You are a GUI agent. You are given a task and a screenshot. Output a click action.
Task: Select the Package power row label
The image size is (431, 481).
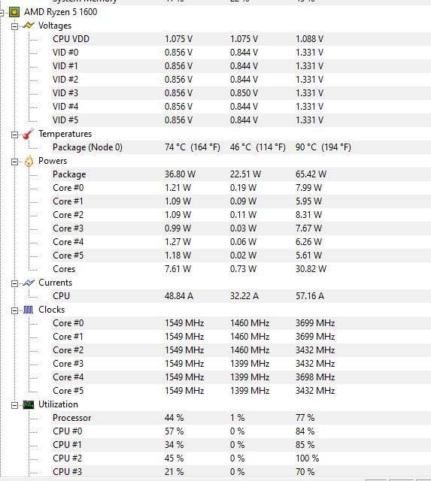[x=69, y=174]
